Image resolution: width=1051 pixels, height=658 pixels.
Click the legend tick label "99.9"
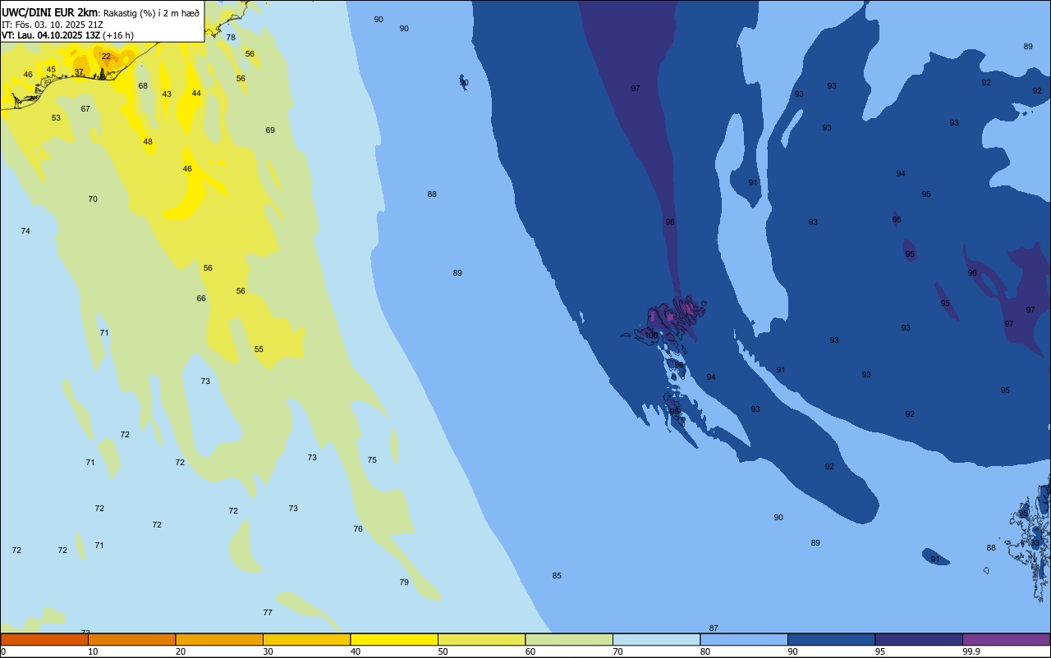pyautogui.click(x=971, y=651)
